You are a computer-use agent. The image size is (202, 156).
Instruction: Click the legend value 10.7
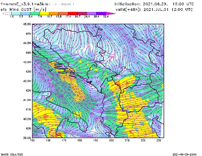pyautogui.click(x=49, y=16)
